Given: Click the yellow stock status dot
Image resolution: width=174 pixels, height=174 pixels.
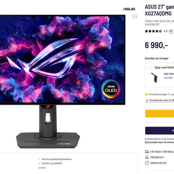Looking at the screenshot, I should pyautogui.click(x=146, y=95).
